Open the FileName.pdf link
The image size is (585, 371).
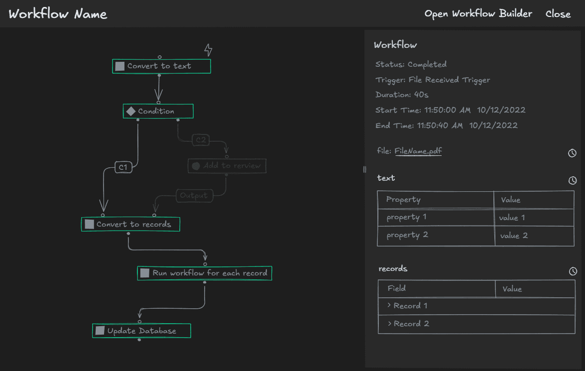tap(418, 151)
